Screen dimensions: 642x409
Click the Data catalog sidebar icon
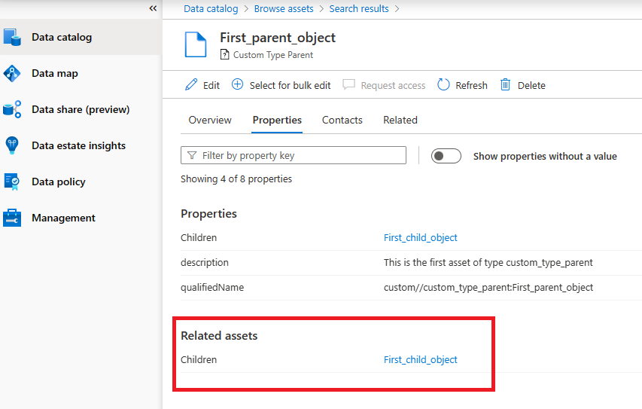[12, 37]
